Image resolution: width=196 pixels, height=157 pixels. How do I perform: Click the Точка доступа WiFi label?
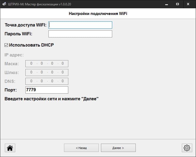pyautogui.click(x=25, y=25)
